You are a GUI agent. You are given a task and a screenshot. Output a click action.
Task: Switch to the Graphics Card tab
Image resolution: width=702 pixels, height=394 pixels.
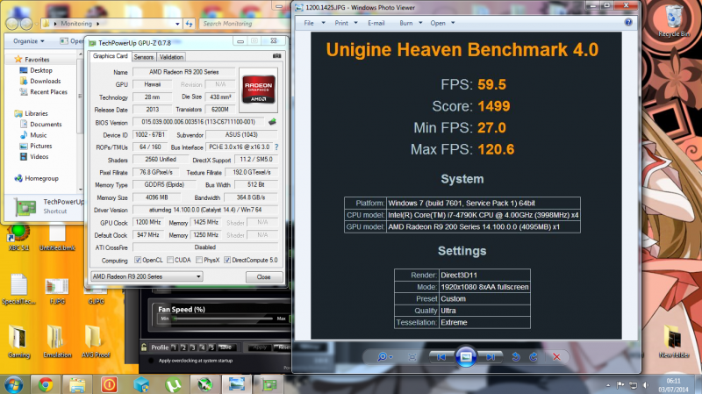pyautogui.click(x=111, y=56)
